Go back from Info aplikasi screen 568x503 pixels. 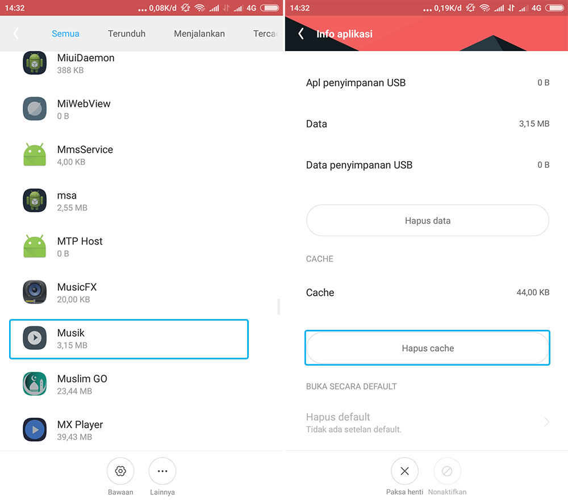point(300,33)
